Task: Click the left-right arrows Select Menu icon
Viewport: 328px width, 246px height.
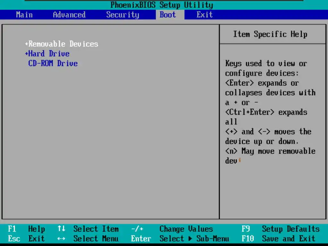Action: 61,239
